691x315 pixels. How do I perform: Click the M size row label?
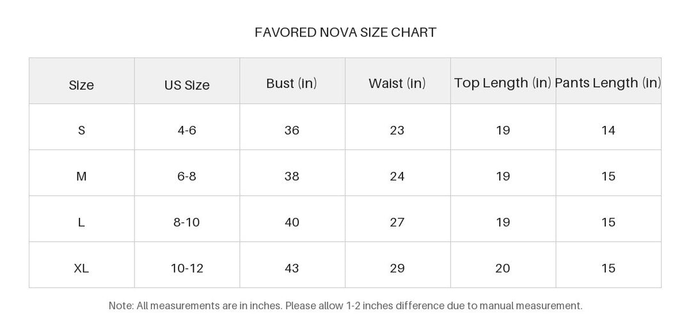81,176
